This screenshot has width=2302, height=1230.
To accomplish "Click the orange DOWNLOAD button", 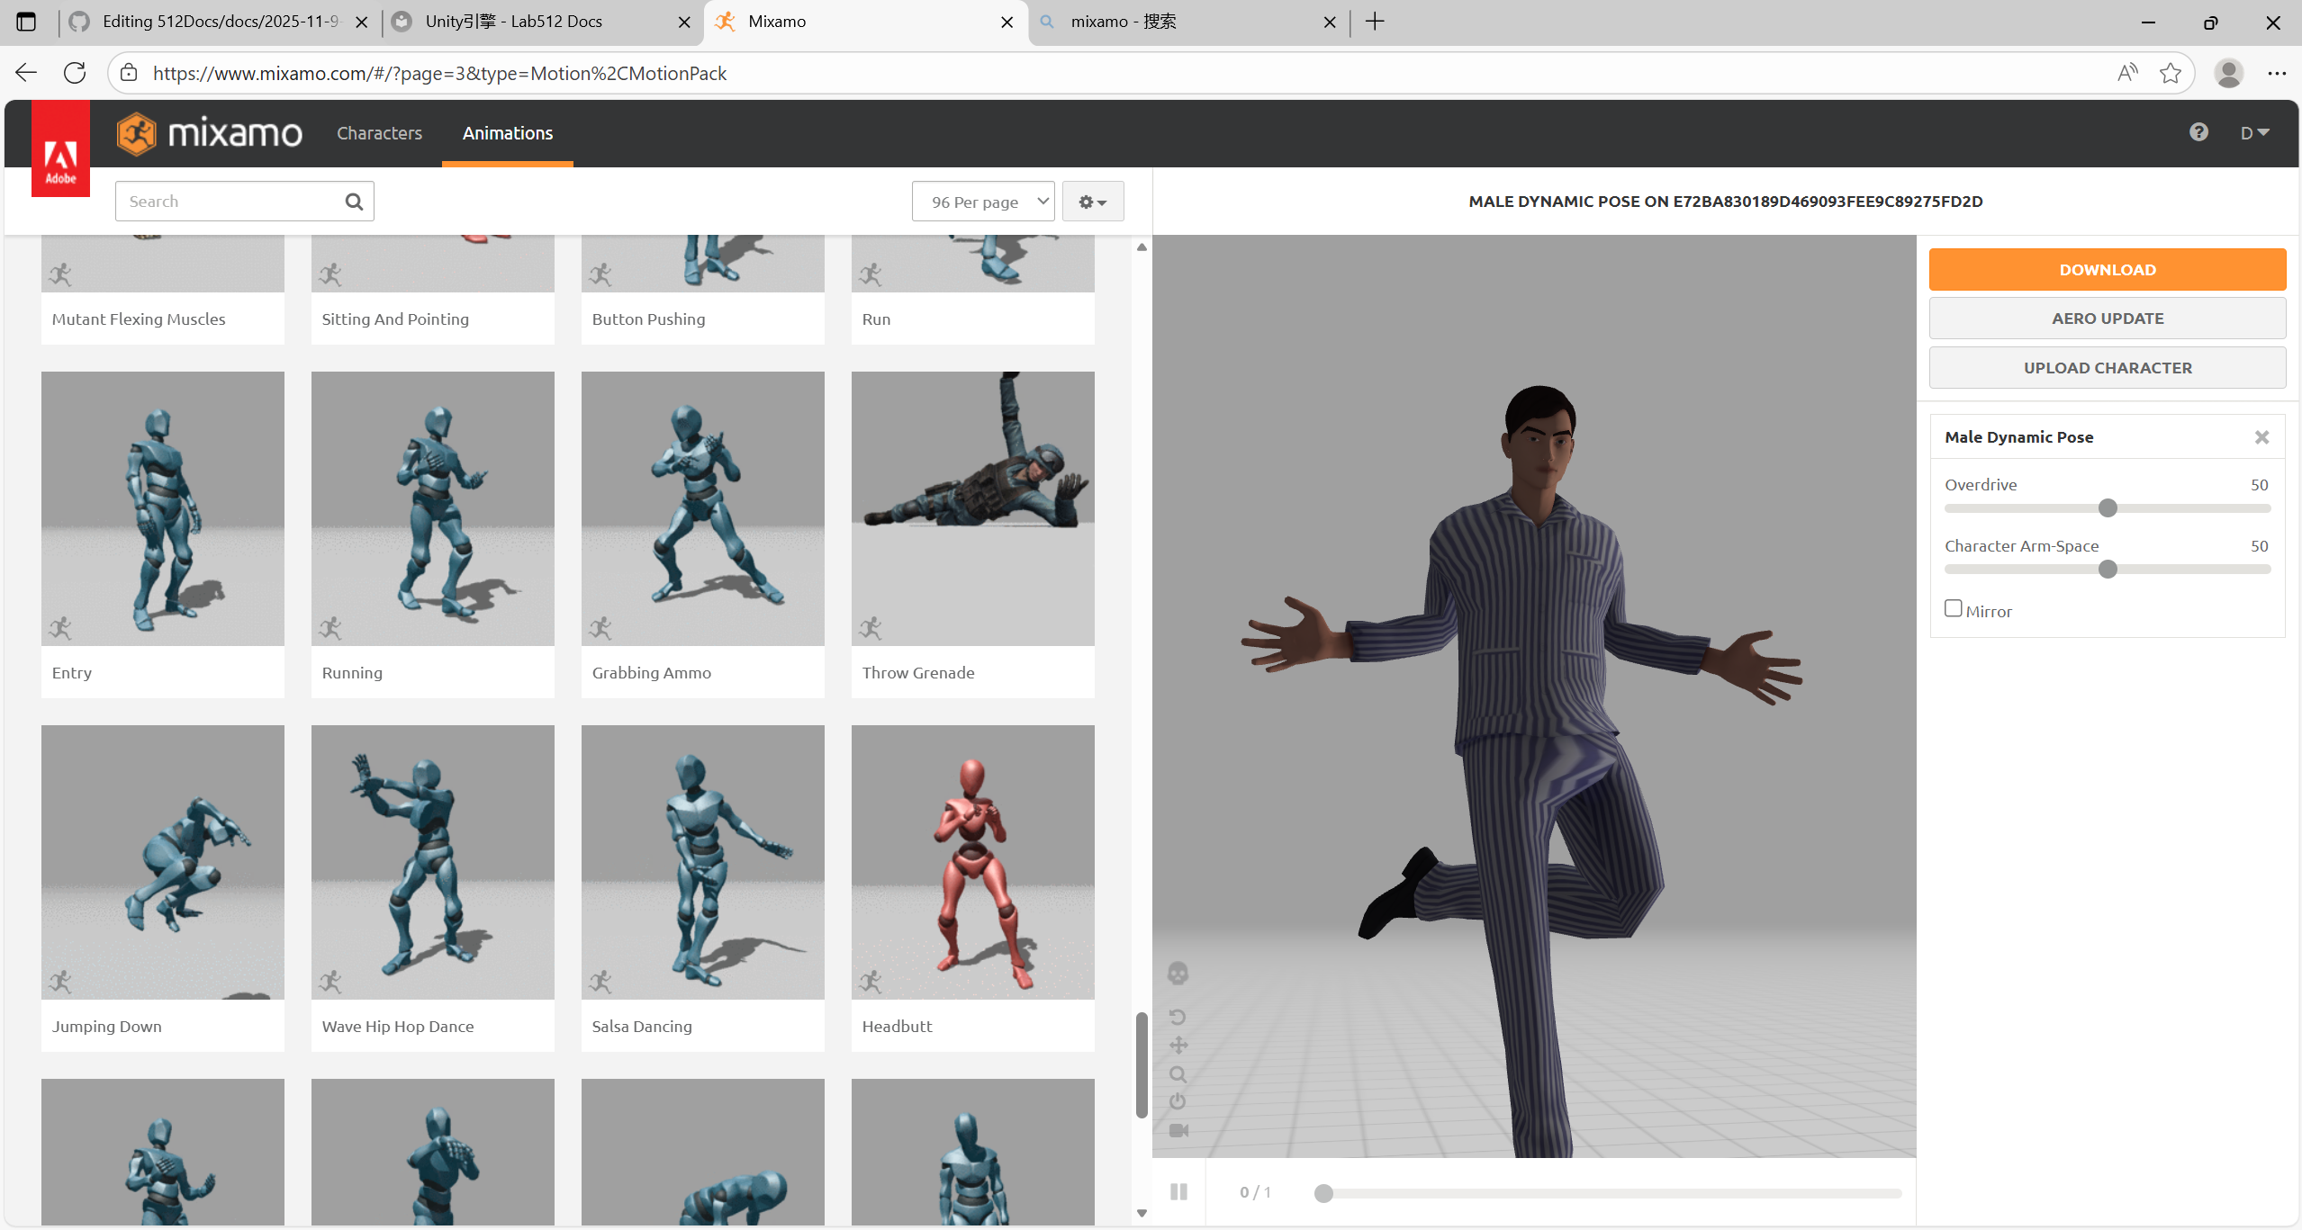I will coord(2107,270).
